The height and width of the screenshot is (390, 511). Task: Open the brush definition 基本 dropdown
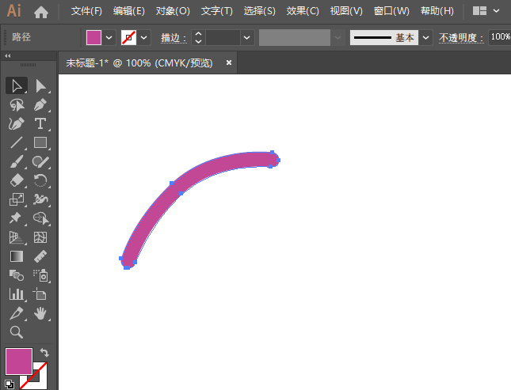(x=425, y=38)
